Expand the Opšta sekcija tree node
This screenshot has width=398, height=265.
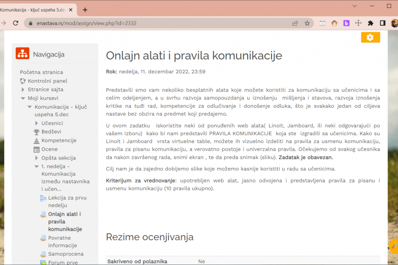pyautogui.click(x=37, y=158)
